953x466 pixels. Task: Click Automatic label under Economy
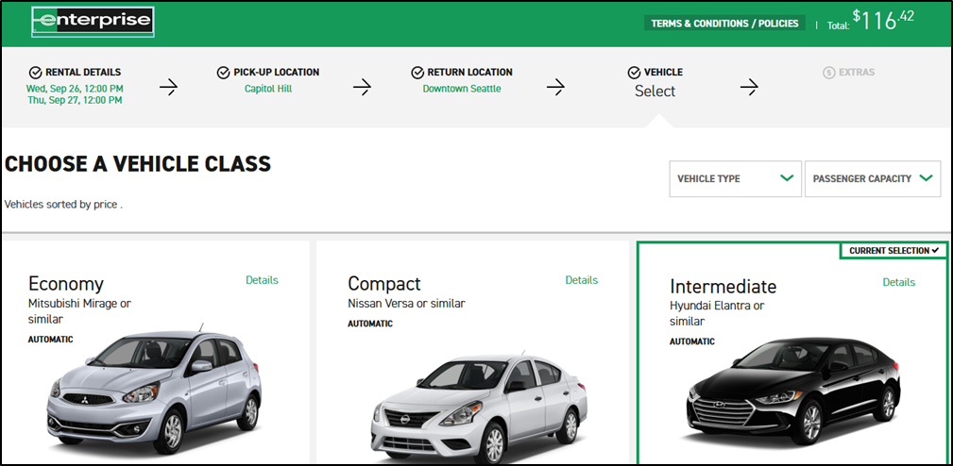coord(50,340)
